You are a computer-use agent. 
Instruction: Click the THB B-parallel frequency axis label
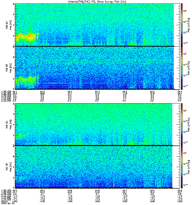tap(9, 68)
